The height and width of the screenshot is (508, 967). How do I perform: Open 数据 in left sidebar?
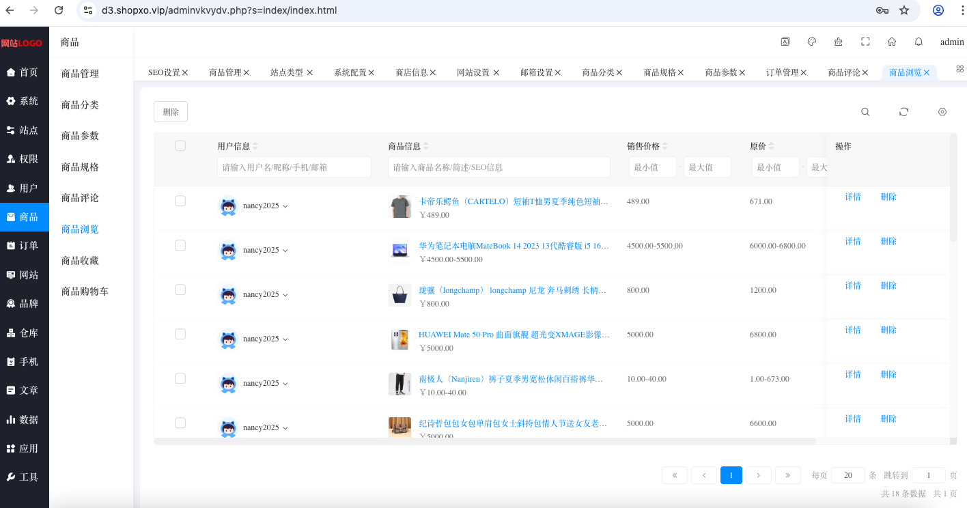[25, 420]
